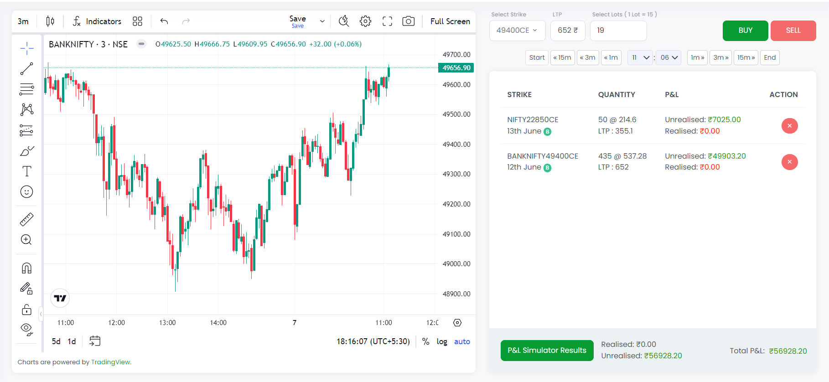Select the crosshair cursor tool
The image size is (829, 382).
(x=27, y=48)
